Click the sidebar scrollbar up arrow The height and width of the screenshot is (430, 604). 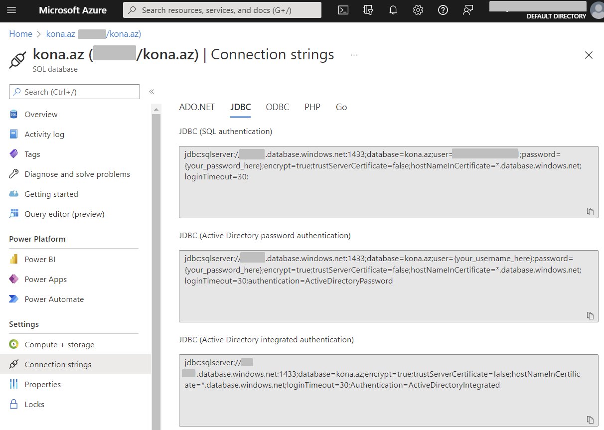(156, 109)
